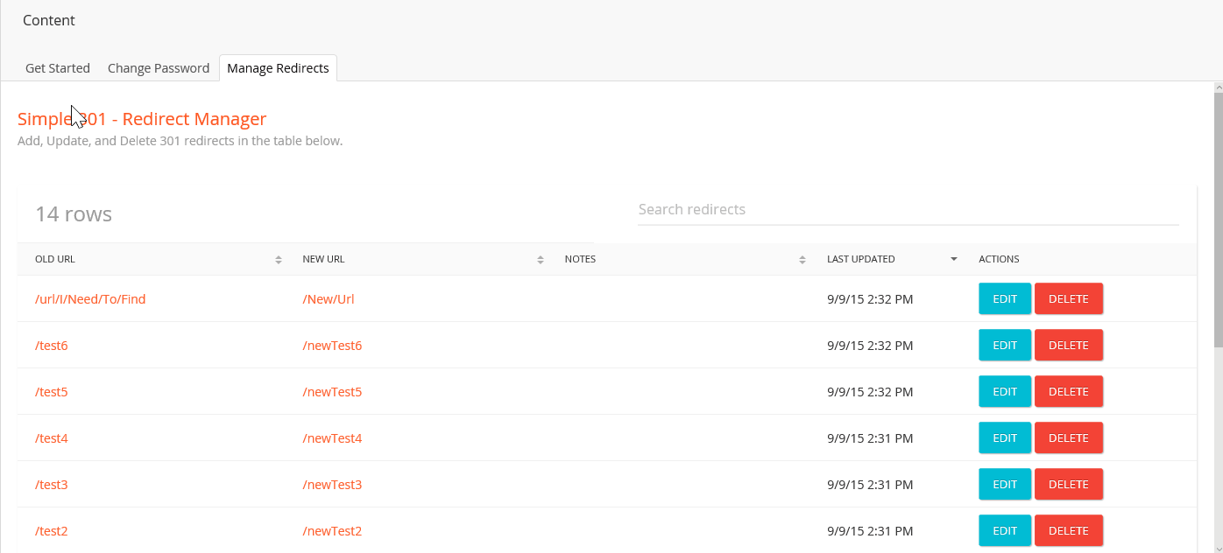Click the OLD URL column header
Viewport: 1223px width, 553px height.
[x=55, y=260]
